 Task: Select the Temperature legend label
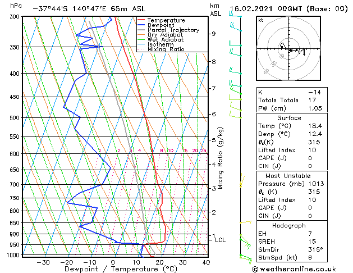click(166, 20)
